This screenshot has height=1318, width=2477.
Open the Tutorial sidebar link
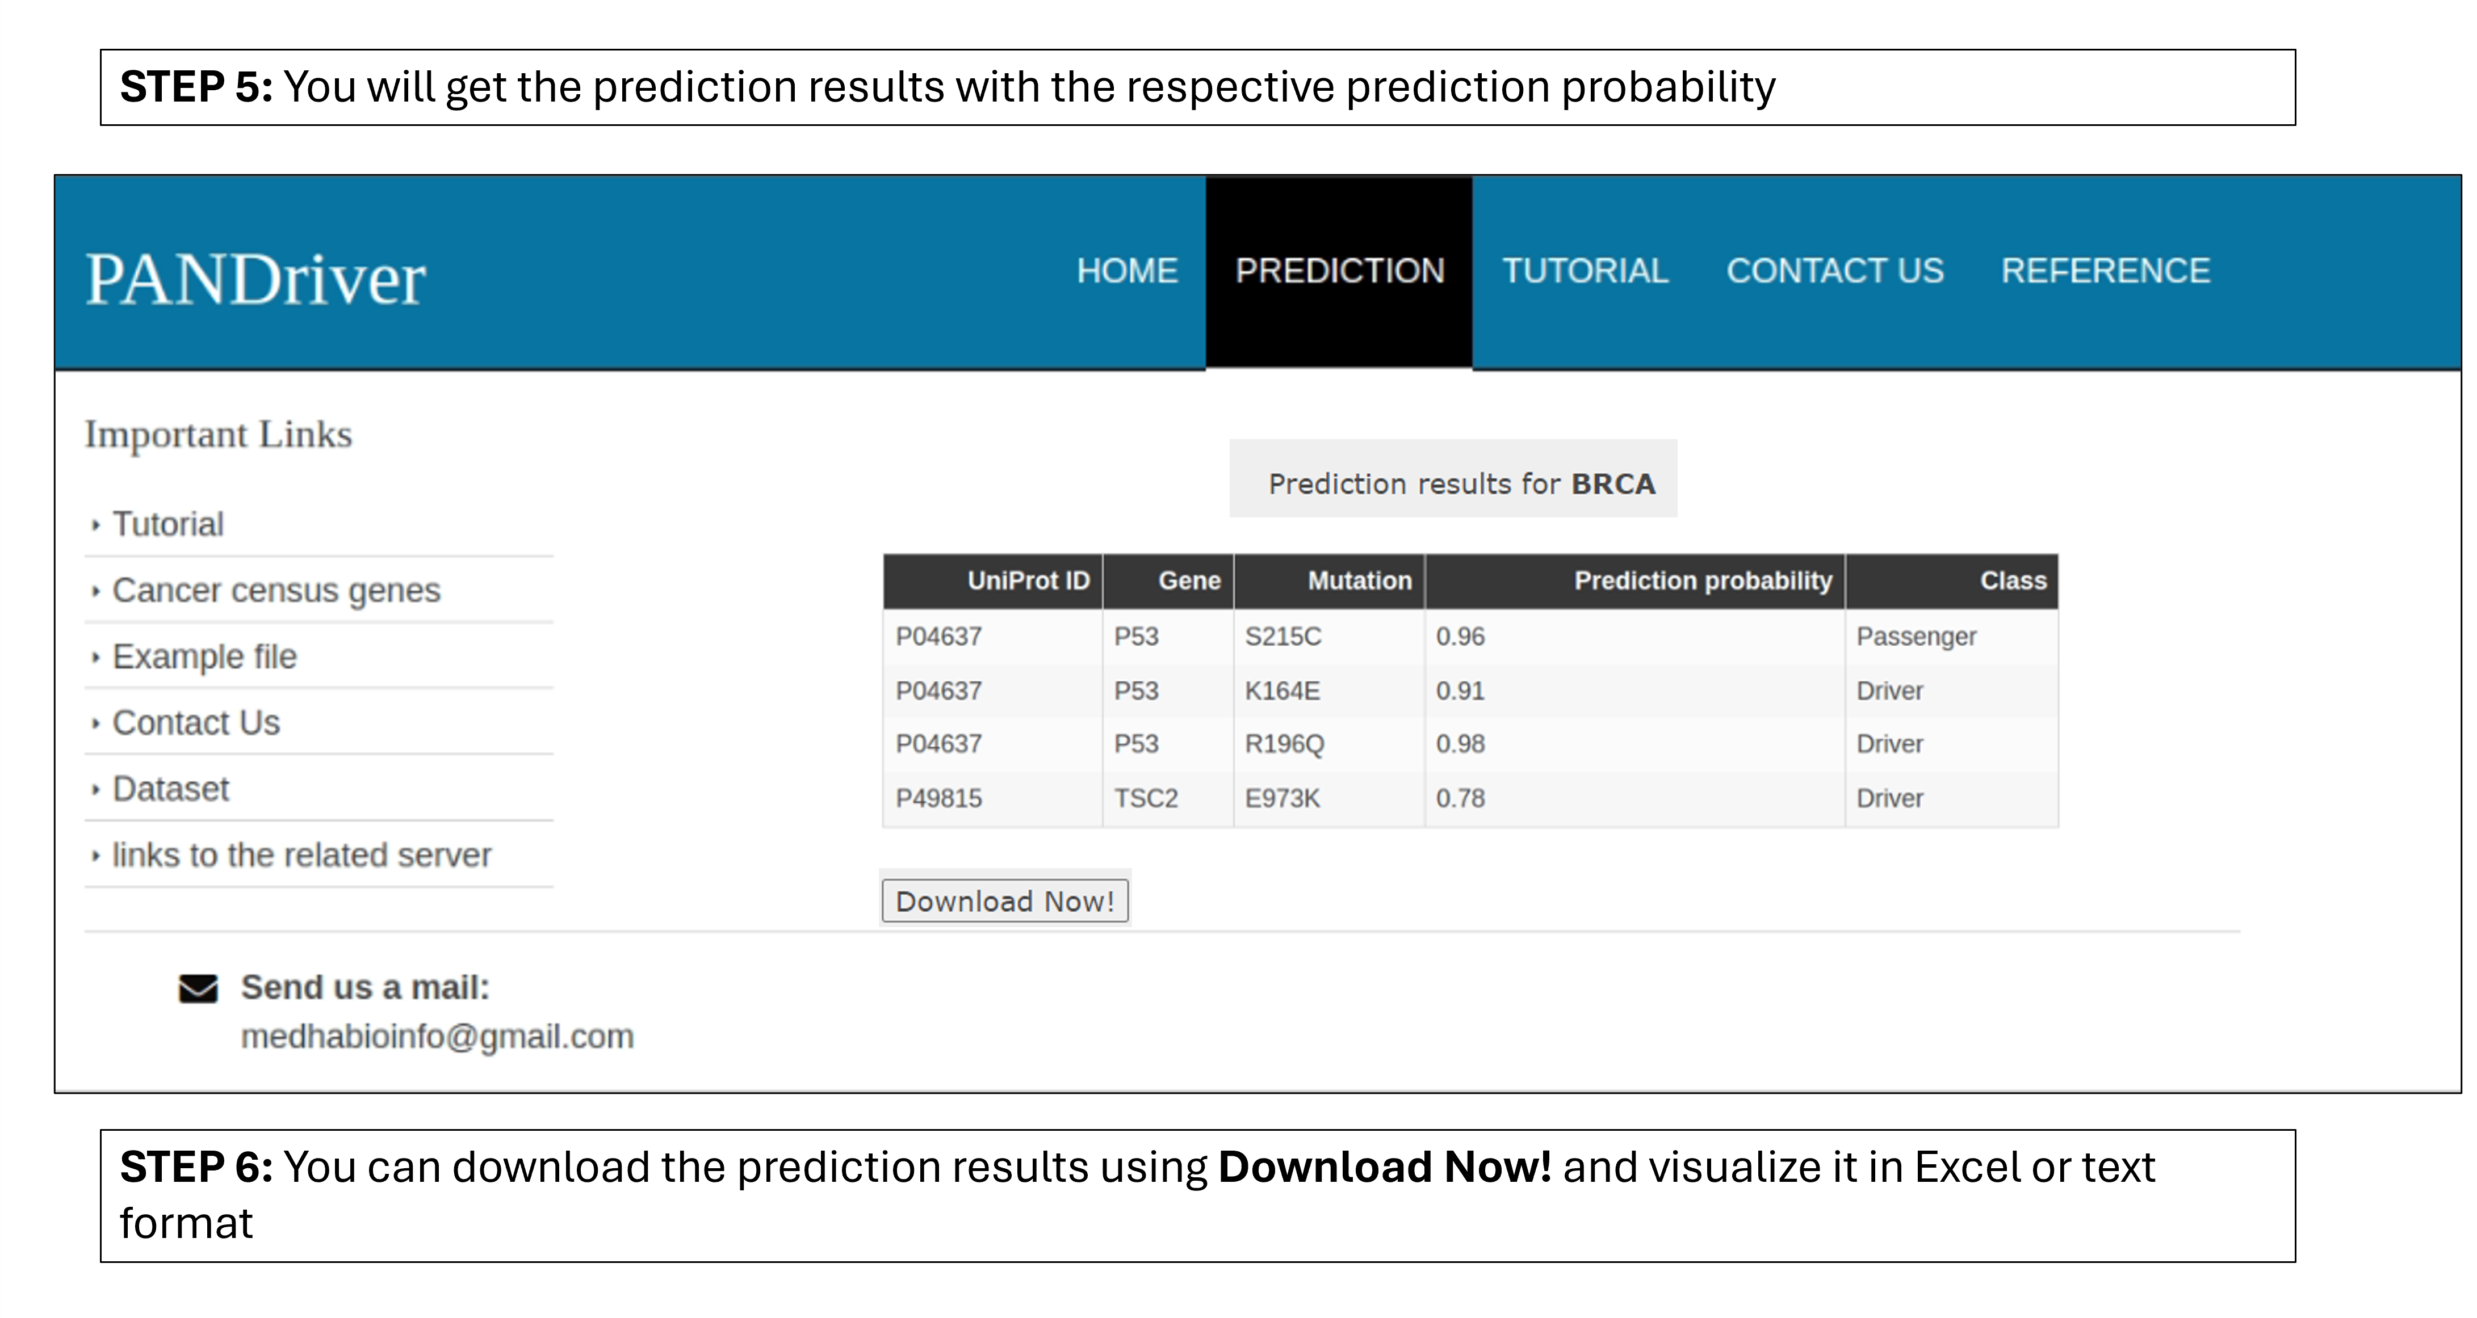click(x=168, y=524)
